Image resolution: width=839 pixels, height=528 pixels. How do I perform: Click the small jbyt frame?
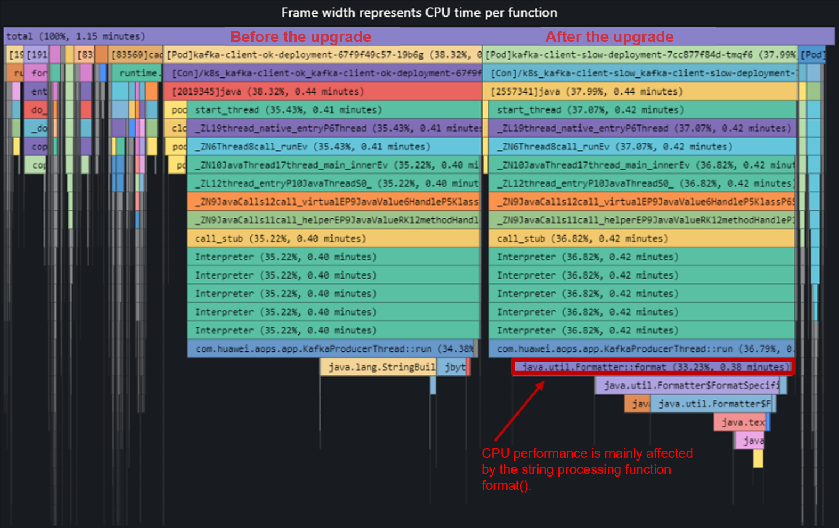click(x=452, y=367)
